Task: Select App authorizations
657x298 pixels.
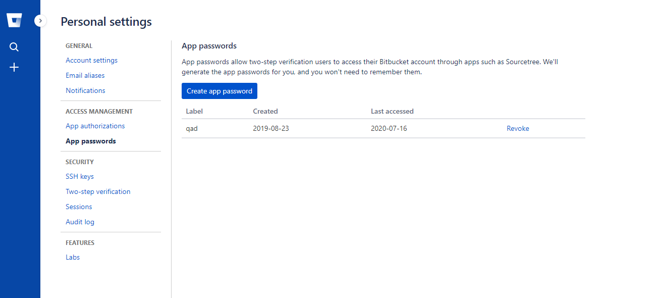Action: point(95,126)
